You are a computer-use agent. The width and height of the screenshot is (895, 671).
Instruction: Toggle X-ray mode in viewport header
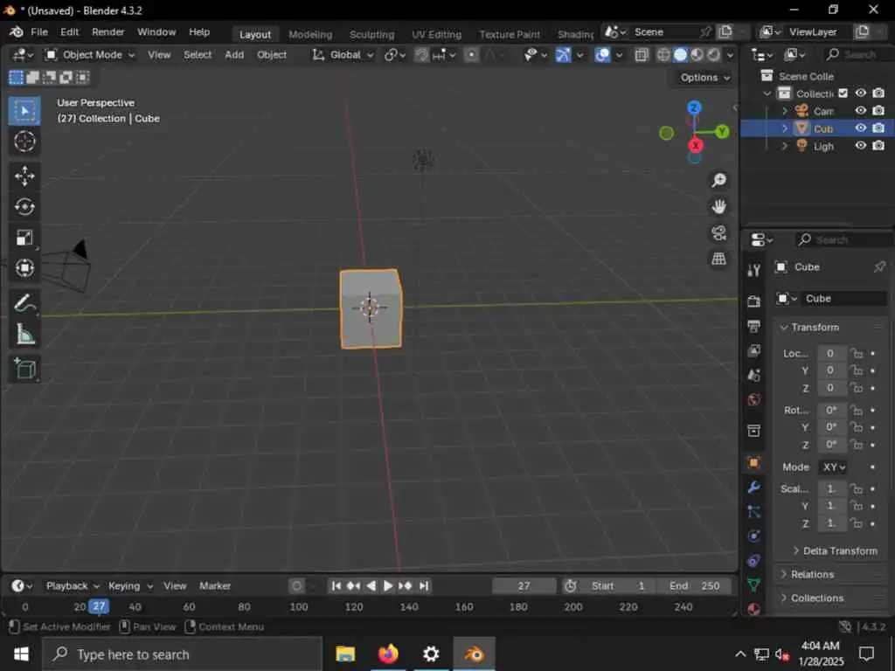tap(642, 55)
